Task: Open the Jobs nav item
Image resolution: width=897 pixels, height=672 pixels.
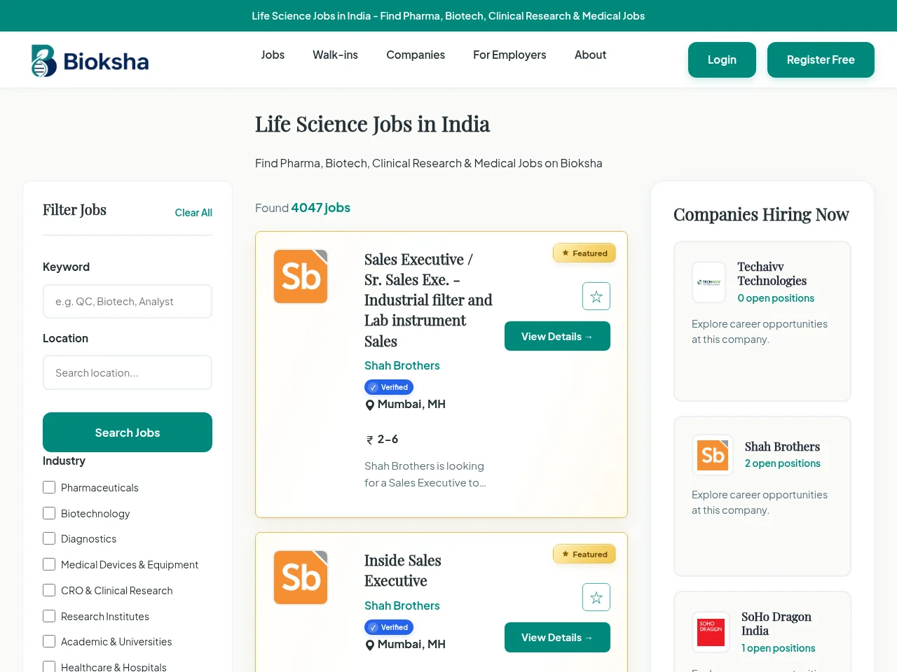Action: (273, 55)
